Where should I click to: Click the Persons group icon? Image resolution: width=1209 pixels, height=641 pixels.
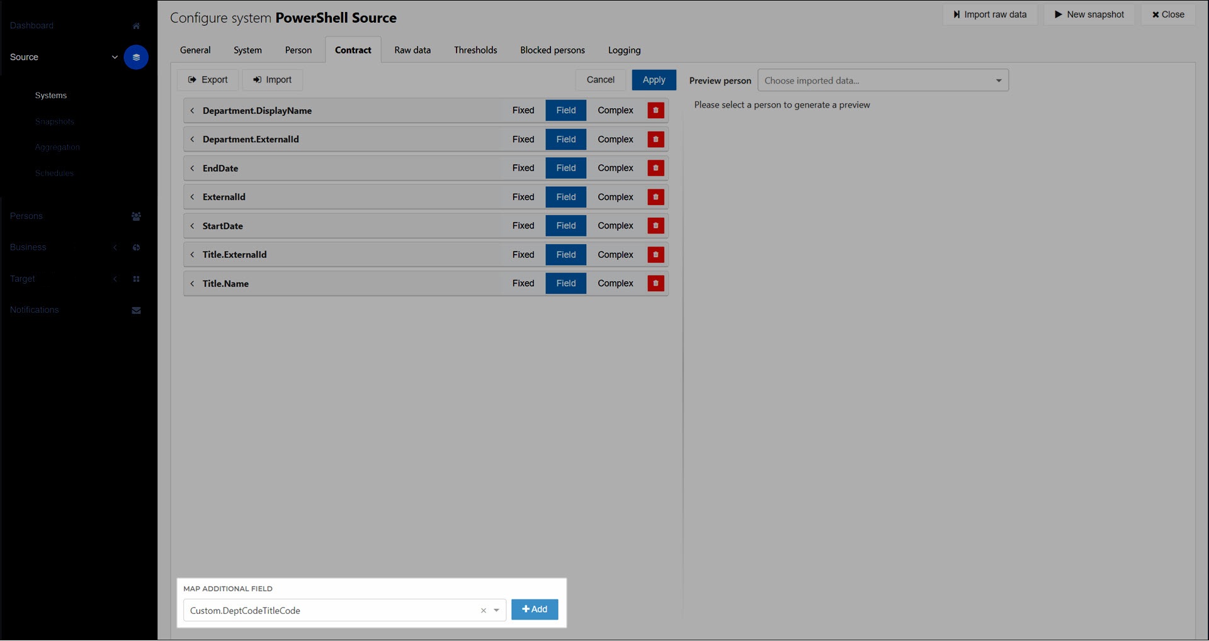coord(136,216)
